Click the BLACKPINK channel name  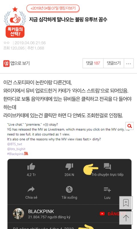point(41,211)
